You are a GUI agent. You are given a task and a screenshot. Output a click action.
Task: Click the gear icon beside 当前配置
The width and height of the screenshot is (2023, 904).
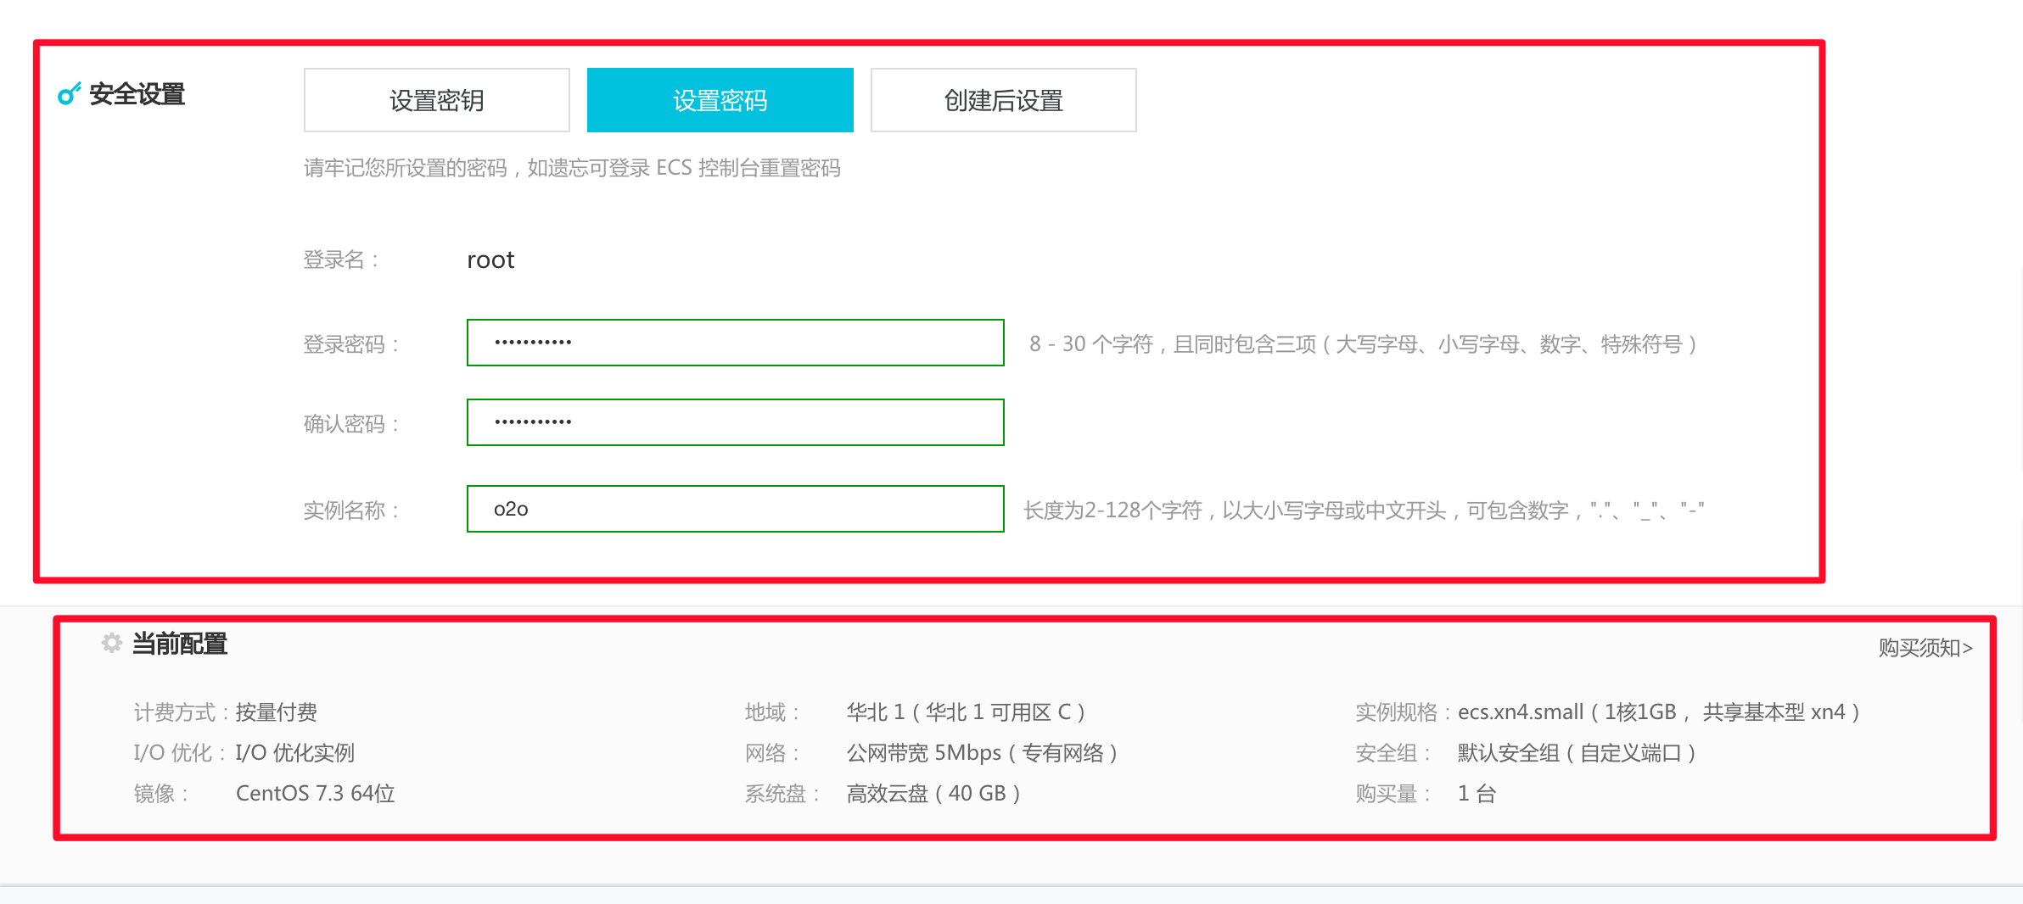[111, 643]
